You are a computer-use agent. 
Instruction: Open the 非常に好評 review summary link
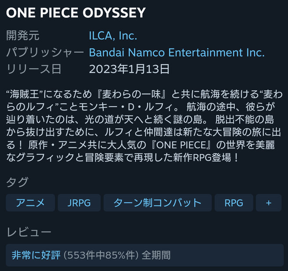click(36, 255)
